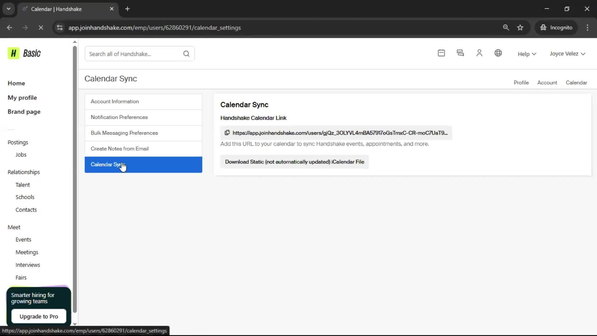This screenshot has height=336, width=597.
Task: Open Fairs in sidebar
Action: coord(21,278)
